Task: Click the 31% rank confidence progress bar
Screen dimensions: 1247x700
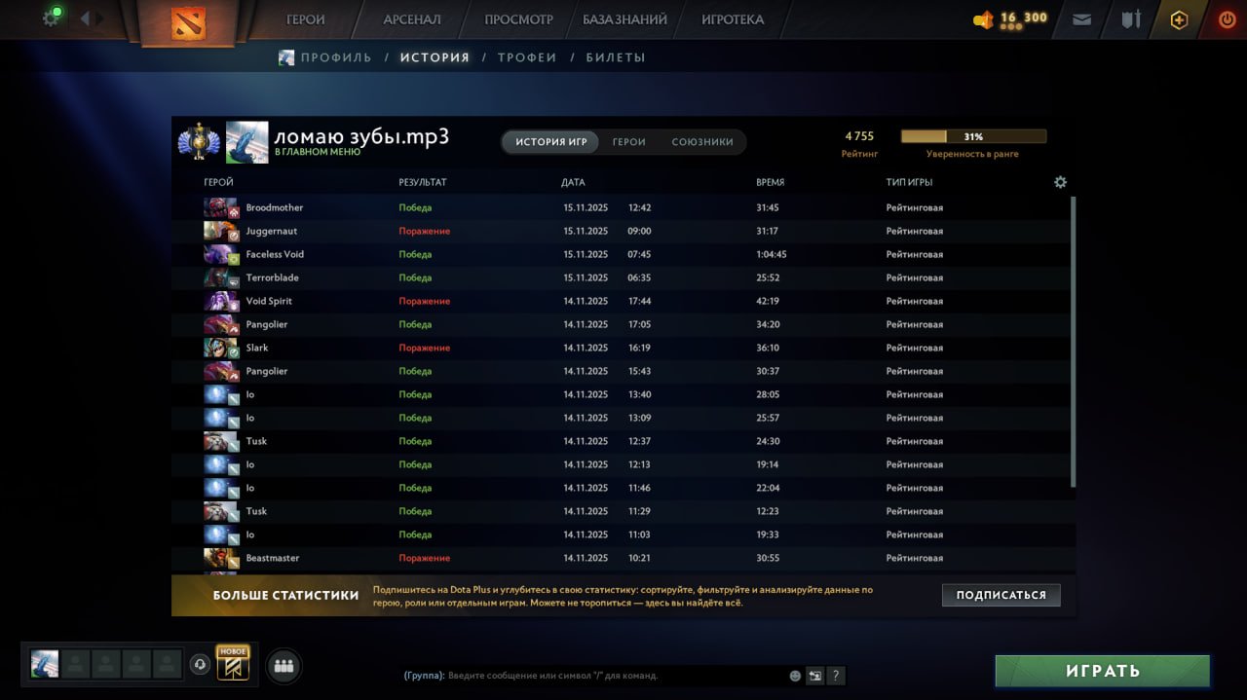Action: pyautogui.click(x=973, y=136)
